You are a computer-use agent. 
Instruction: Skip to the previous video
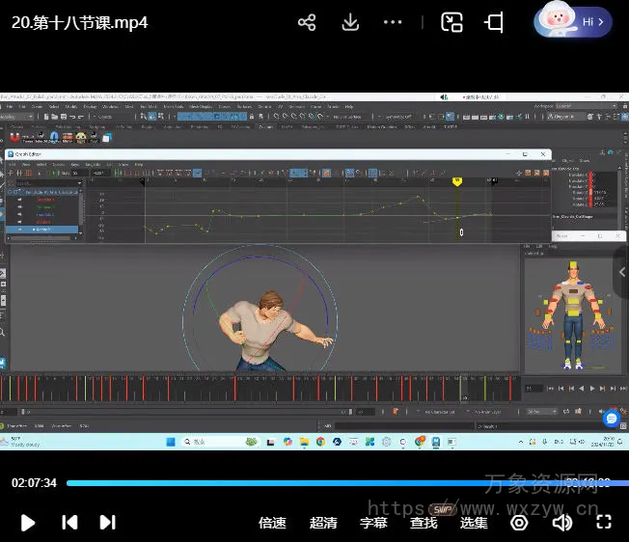(69, 523)
